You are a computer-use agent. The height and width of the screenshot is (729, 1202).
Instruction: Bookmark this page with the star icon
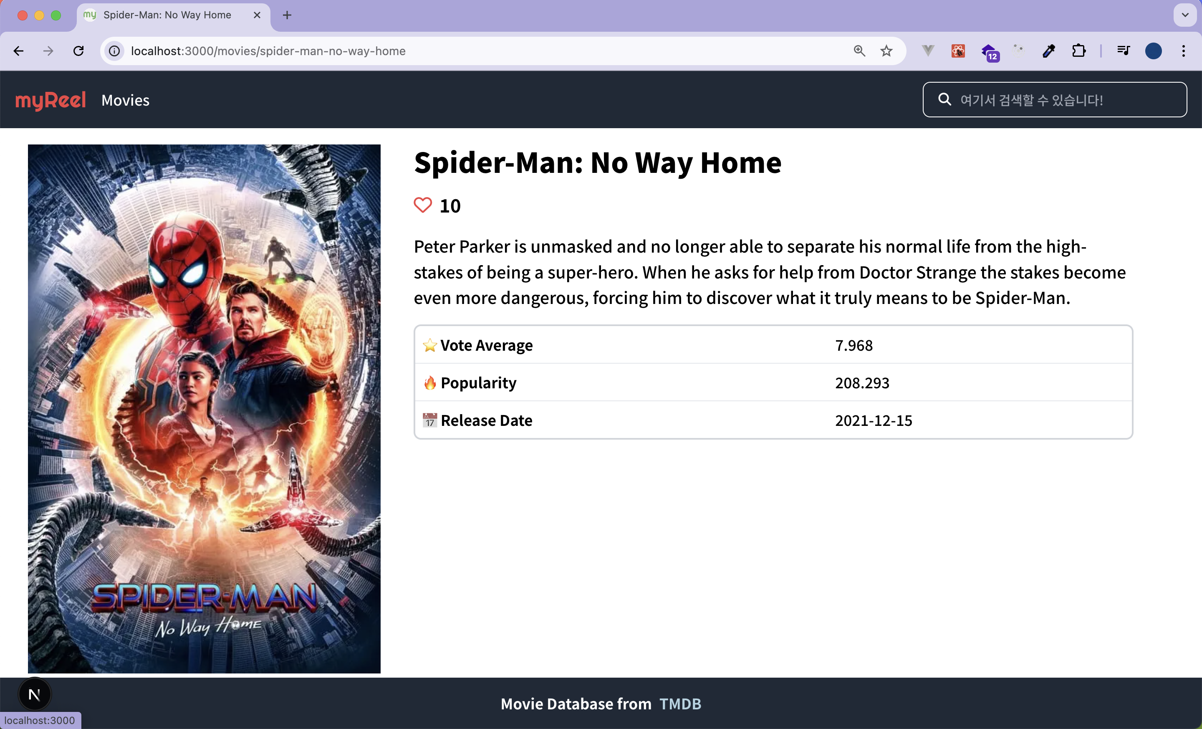[886, 51]
